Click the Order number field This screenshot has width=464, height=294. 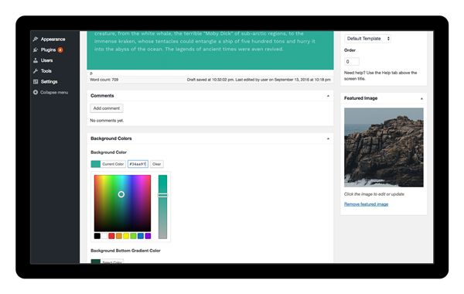(x=352, y=62)
